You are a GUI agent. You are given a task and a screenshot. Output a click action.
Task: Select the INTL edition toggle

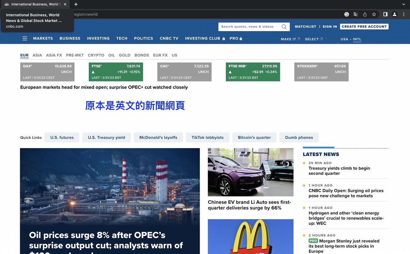click(x=357, y=39)
